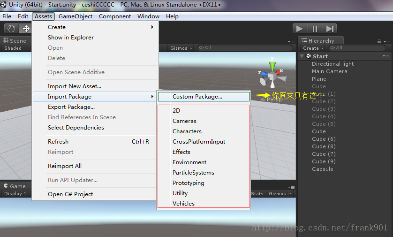Select the CrossPlatformInput package

pos(204,141)
